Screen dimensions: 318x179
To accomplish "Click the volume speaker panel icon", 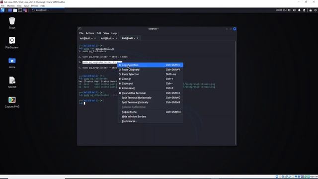I will (x=294, y=10).
